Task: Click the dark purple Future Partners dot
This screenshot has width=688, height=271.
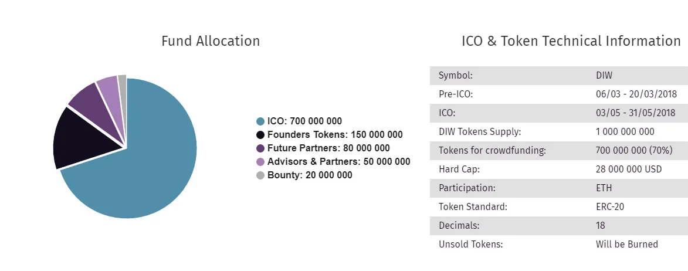Action: [x=260, y=148]
